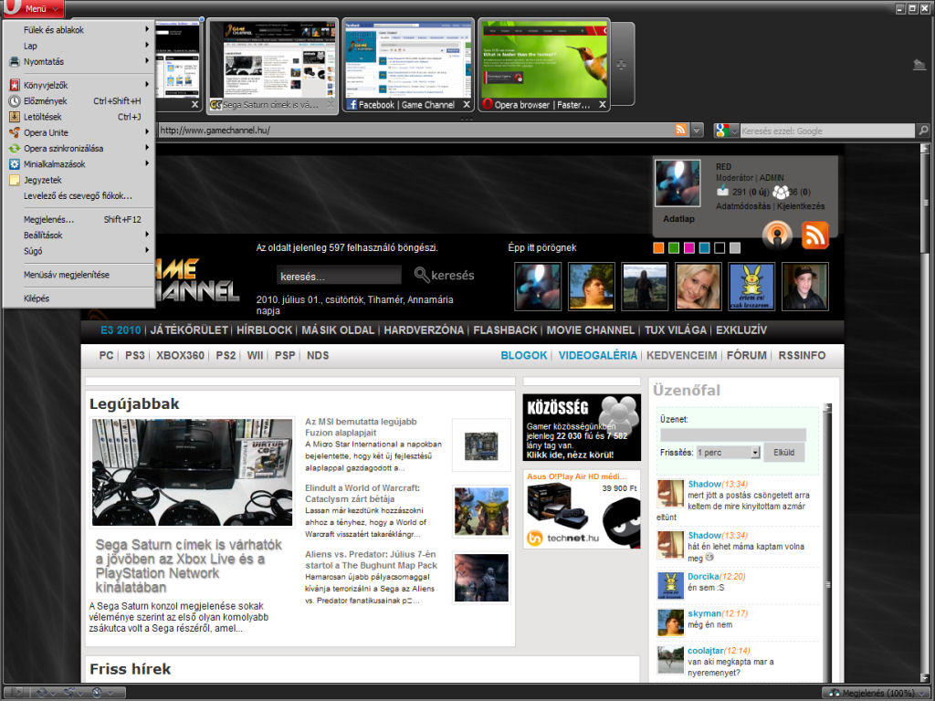Click the new tab plus button
The height and width of the screenshot is (701, 935).
[x=622, y=64]
